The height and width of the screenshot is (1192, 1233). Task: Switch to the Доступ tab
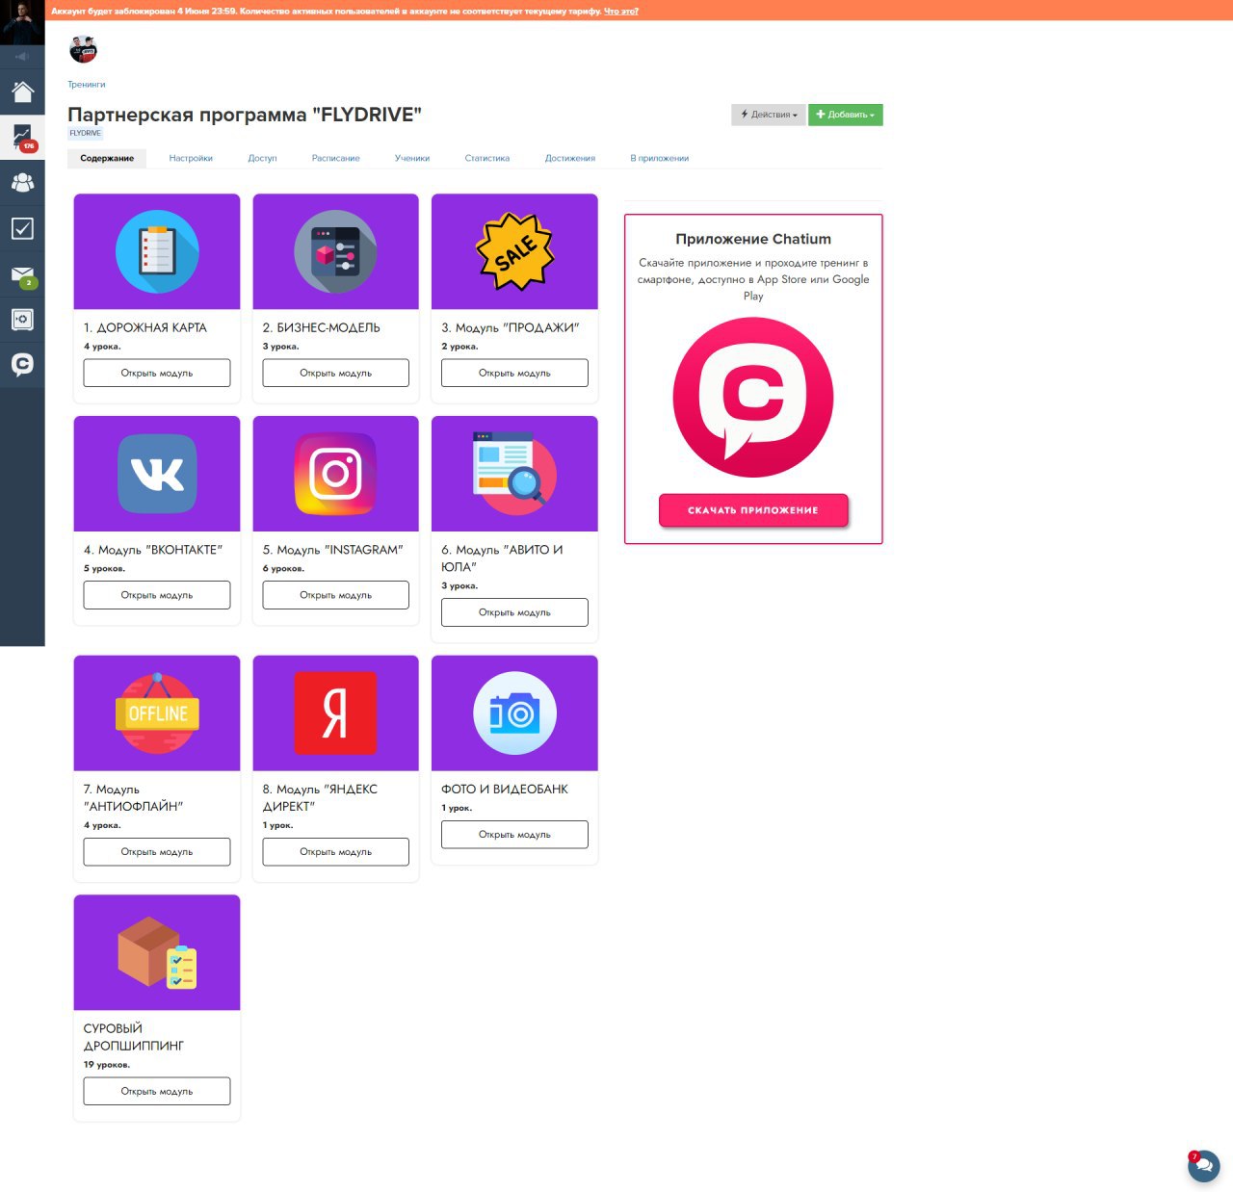point(262,158)
